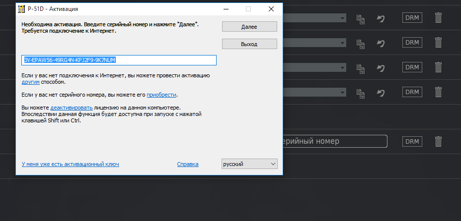Click the DRM button in the second row
Screen dimensions: 461x221
pyautogui.click(x=412, y=42)
